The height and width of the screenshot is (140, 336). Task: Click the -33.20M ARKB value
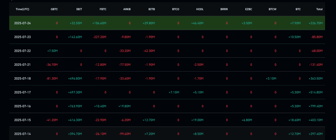click(125, 51)
